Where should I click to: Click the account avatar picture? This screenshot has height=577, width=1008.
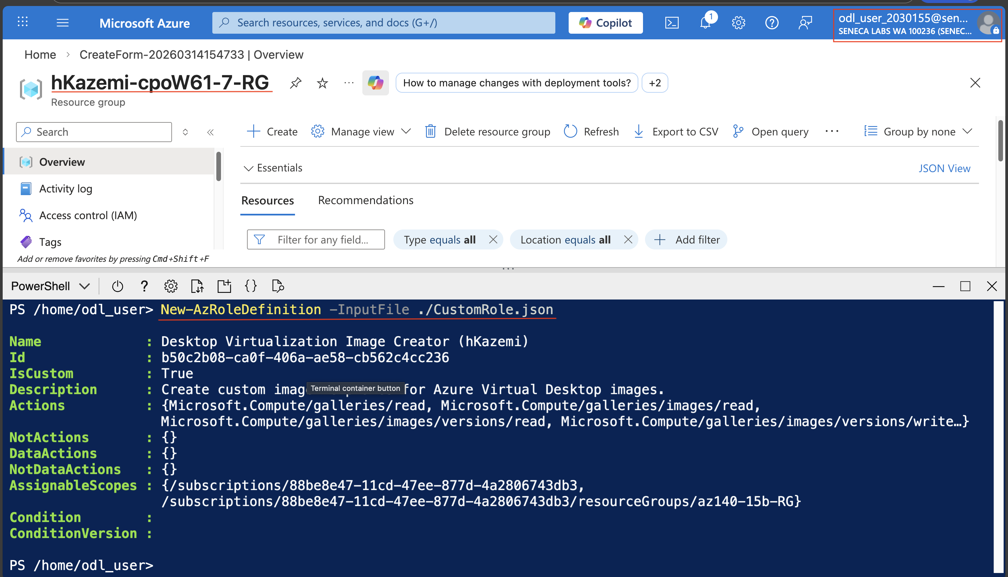tap(988, 23)
